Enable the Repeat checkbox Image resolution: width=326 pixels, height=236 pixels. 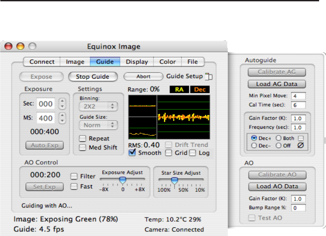83,138
